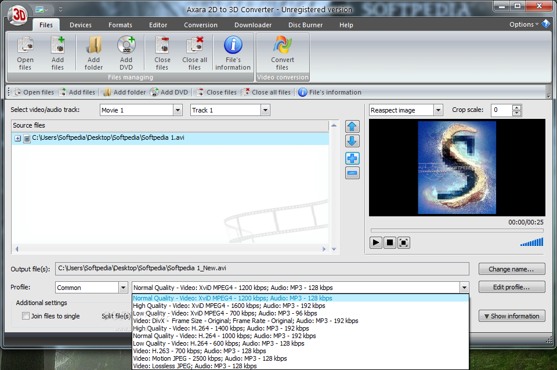Click Add files in the quick toolbar
Image resolution: width=557 pixels, height=370 pixels.
(77, 92)
